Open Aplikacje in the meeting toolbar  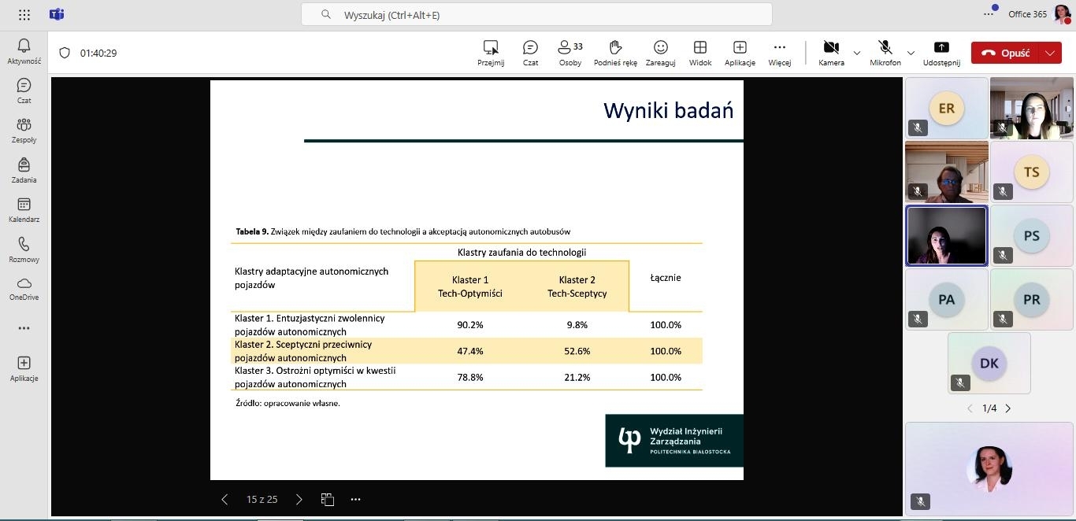(x=740, y=53)
